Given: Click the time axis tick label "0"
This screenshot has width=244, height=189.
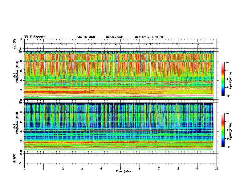Looking at the screenshot, I should click(24, 168).
